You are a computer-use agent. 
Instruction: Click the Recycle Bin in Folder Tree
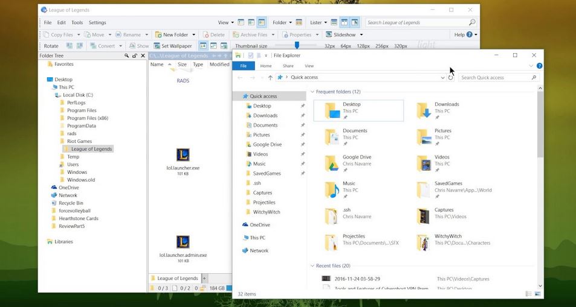(x=67, y=203)
